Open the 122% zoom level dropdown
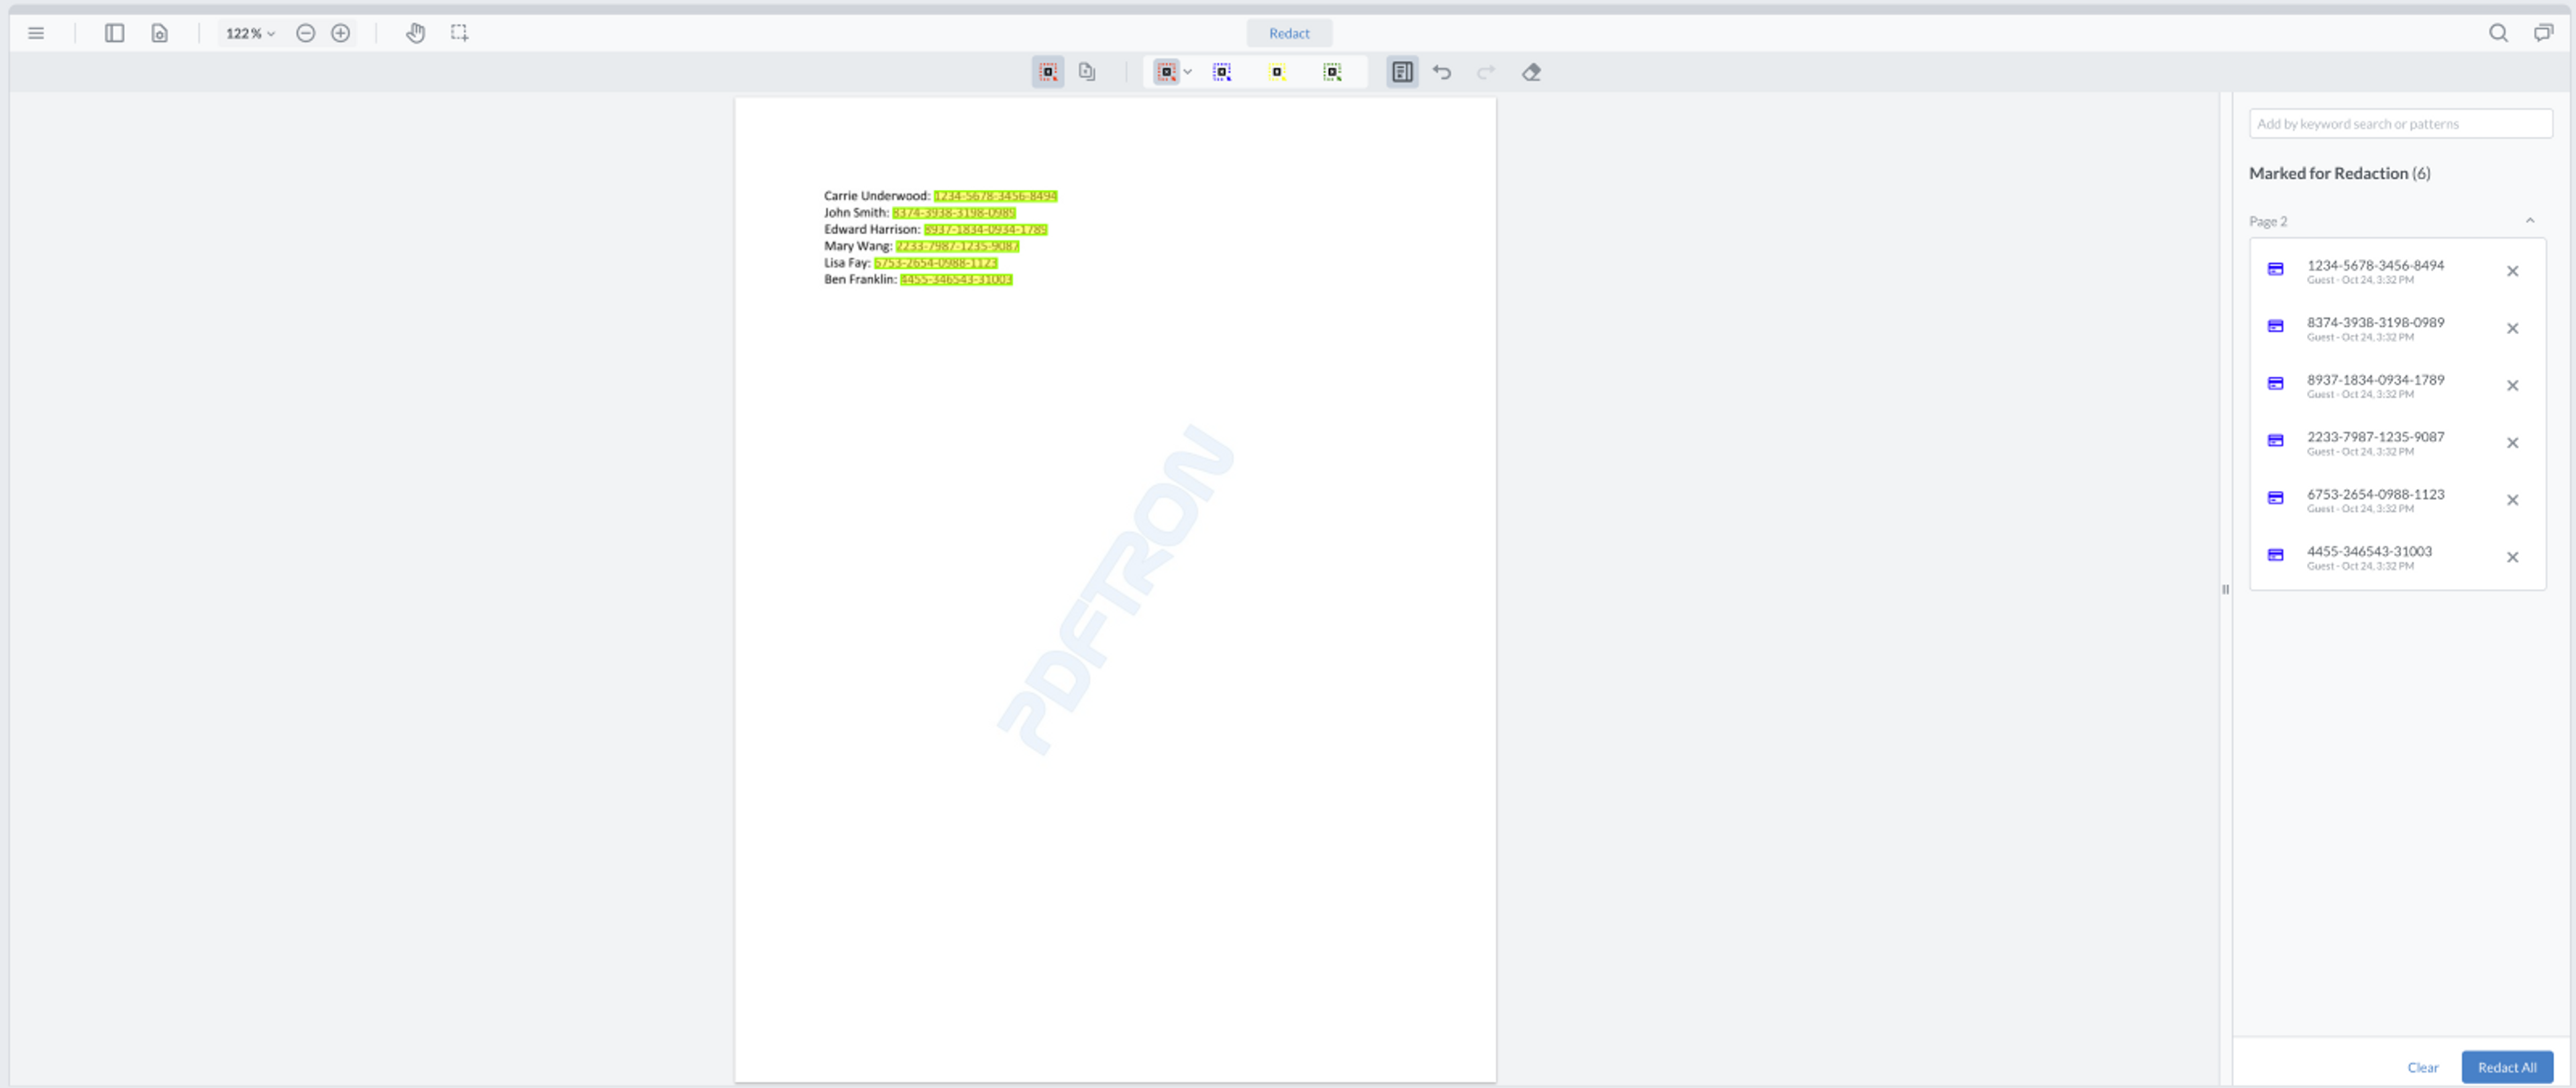Viewport: 2576px width, 1088px height. point(249,33)
